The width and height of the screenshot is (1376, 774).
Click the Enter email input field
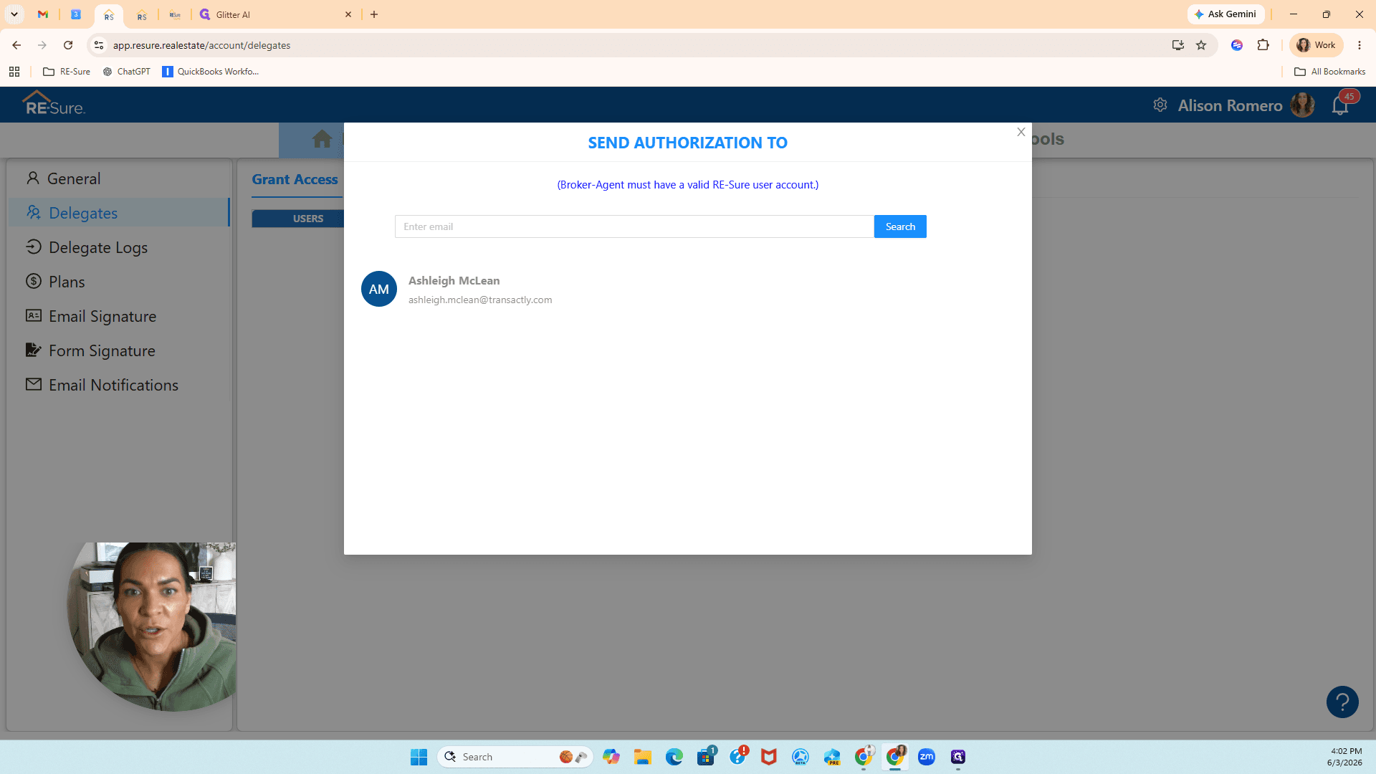634,226
